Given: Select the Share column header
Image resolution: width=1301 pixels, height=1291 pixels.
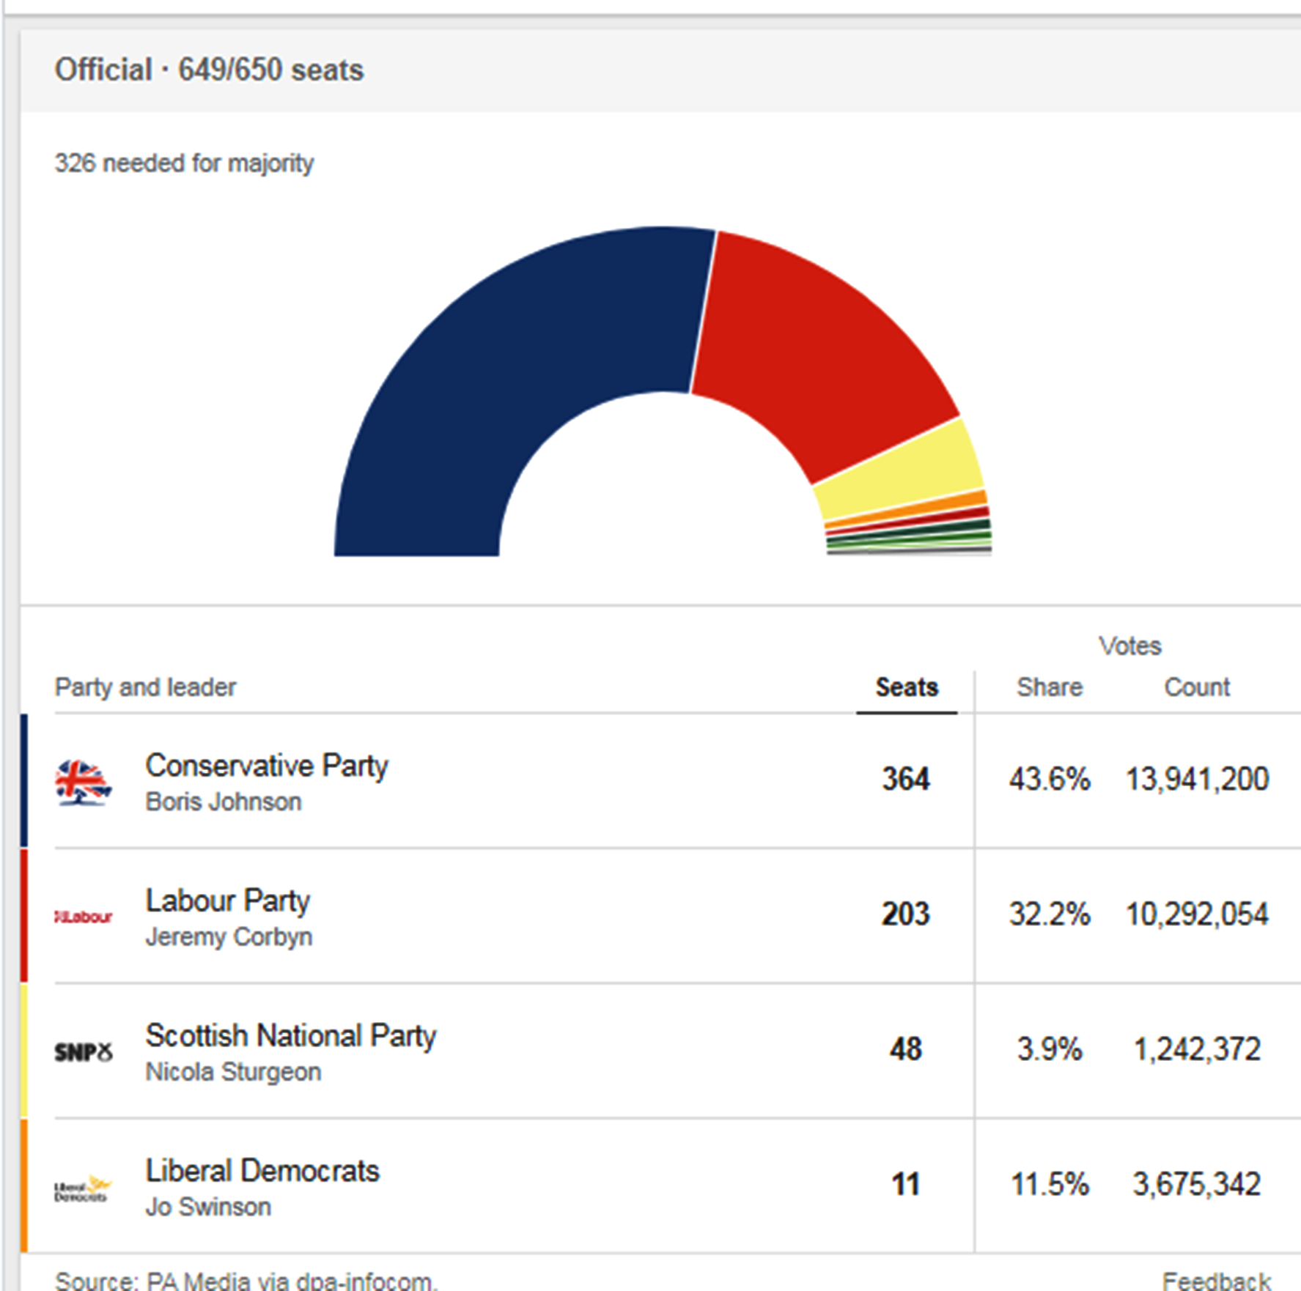Looking at the screenshot, I should click(1049, 687).
